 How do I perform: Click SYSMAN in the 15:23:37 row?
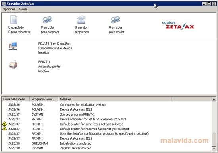(37, 114)
